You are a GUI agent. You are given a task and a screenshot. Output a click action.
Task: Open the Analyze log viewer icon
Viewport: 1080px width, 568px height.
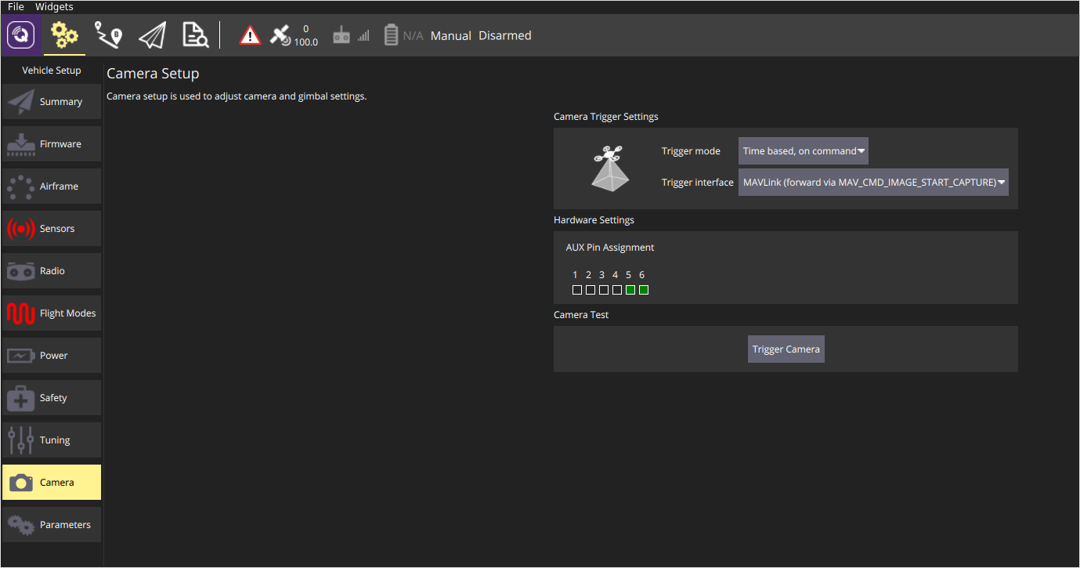click(x=195, y=35)
